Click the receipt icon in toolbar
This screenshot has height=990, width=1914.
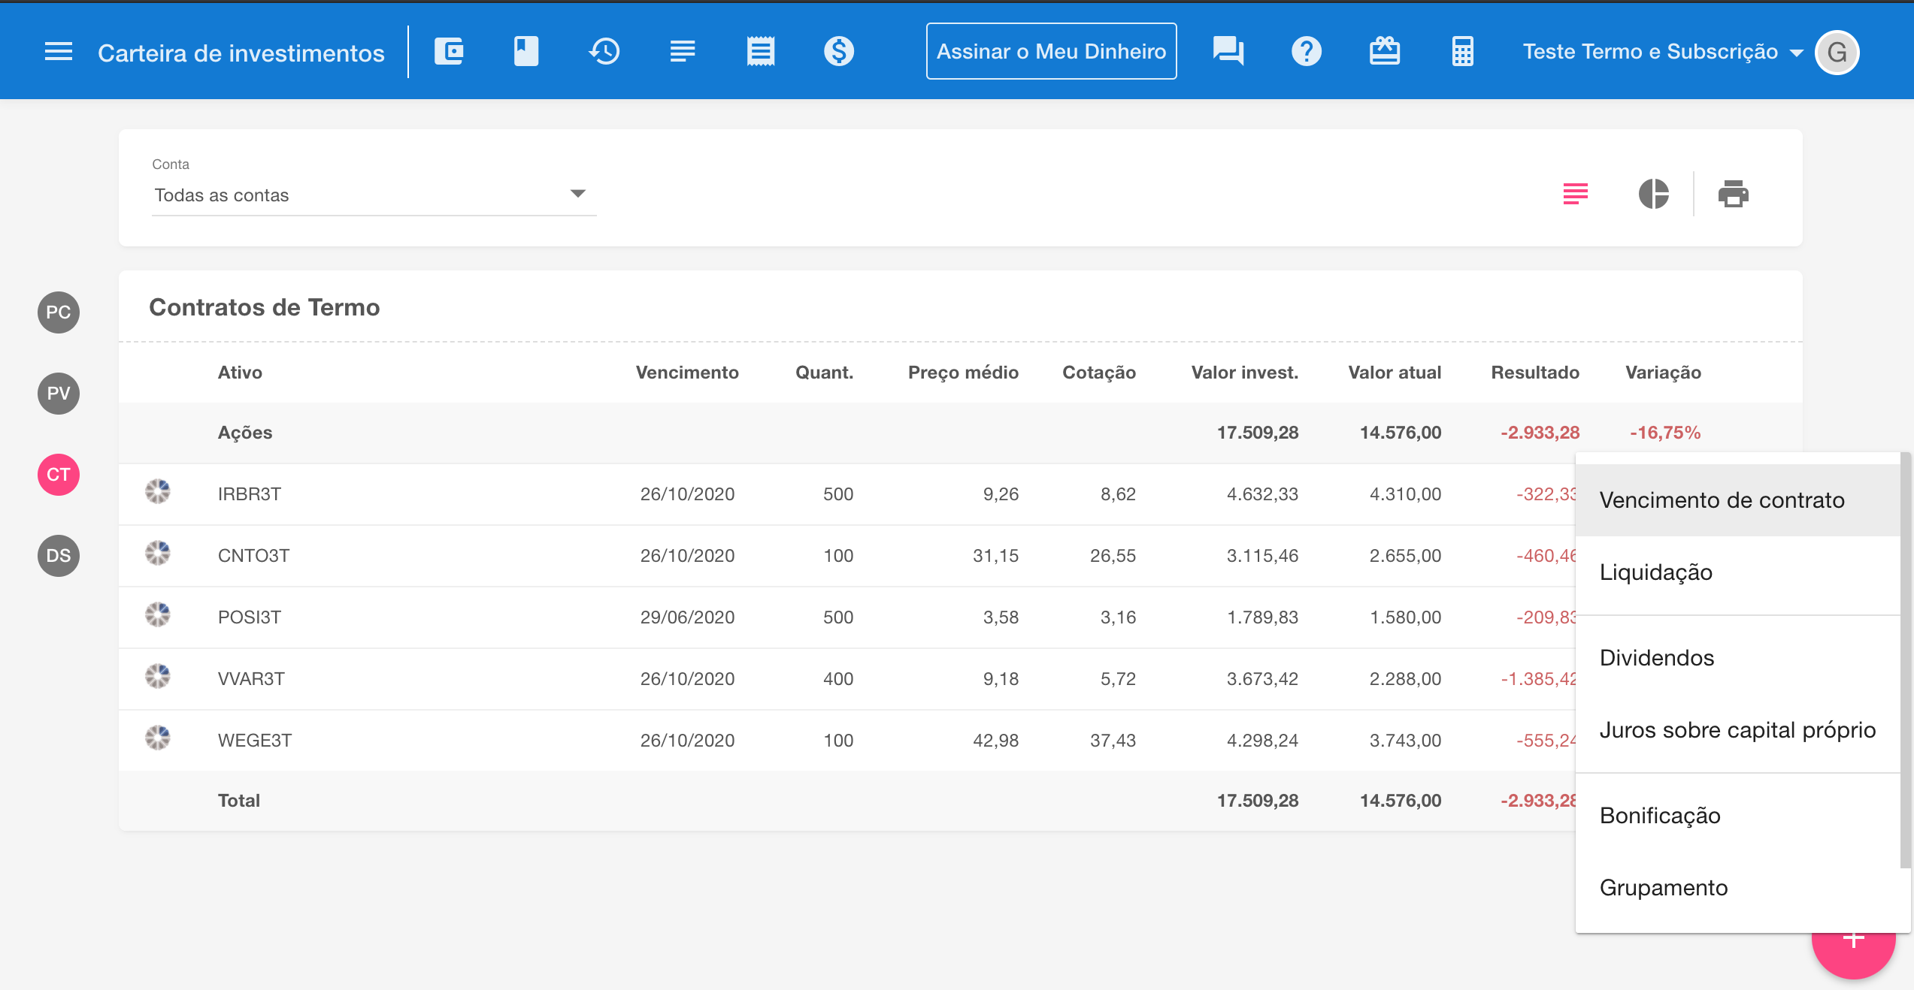point(760,52)
